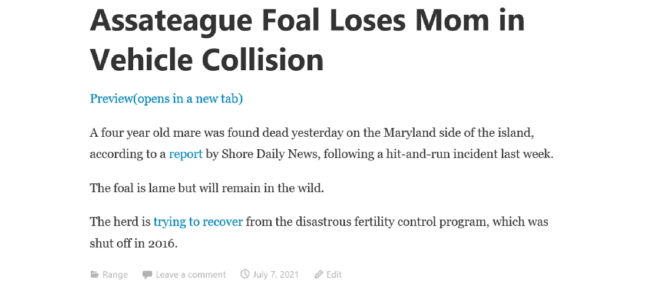The height and width of the screenshot is (283, 648).
Task: Follow the "trying to recover" link
Action: click(198, 222)
